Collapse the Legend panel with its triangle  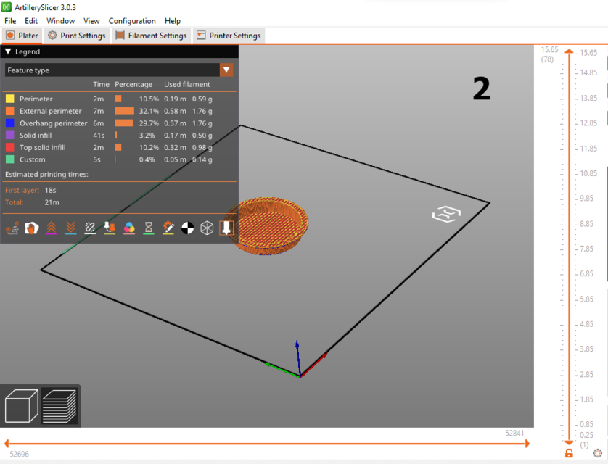click(x=8, y=51)
